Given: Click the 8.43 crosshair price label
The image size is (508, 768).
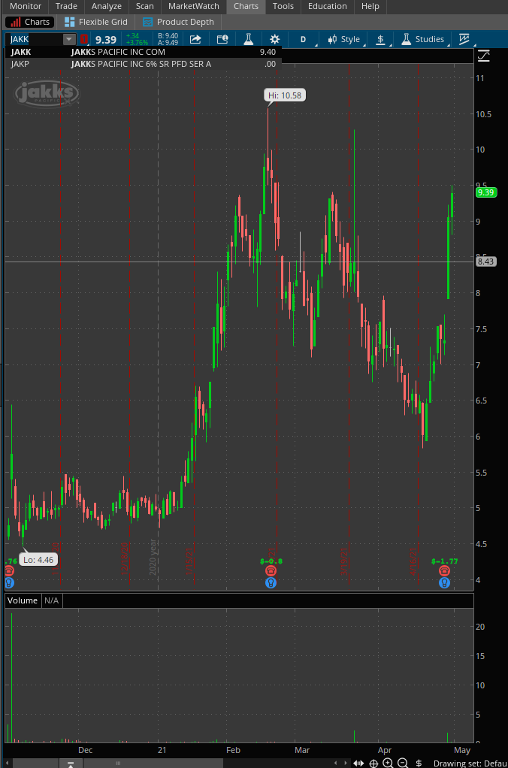Looking at the screenshot, I should coord(485,262).
